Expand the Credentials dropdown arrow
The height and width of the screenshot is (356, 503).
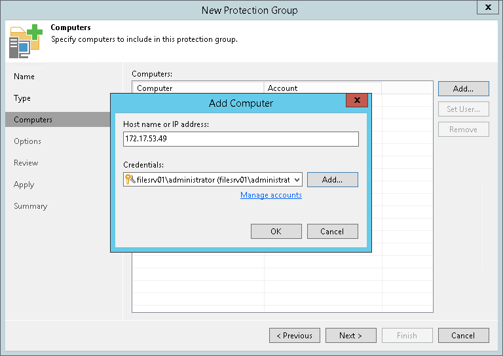(x=297, y=179)
